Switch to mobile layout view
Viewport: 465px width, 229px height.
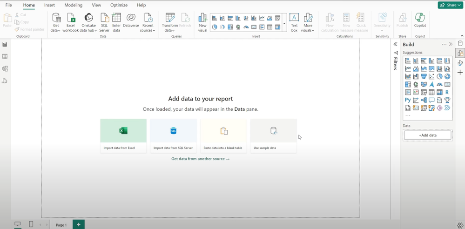tap(31, 224)
